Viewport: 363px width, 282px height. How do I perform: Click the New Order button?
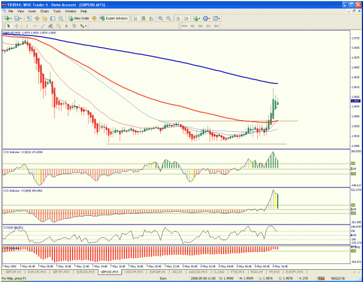[79, 18]
